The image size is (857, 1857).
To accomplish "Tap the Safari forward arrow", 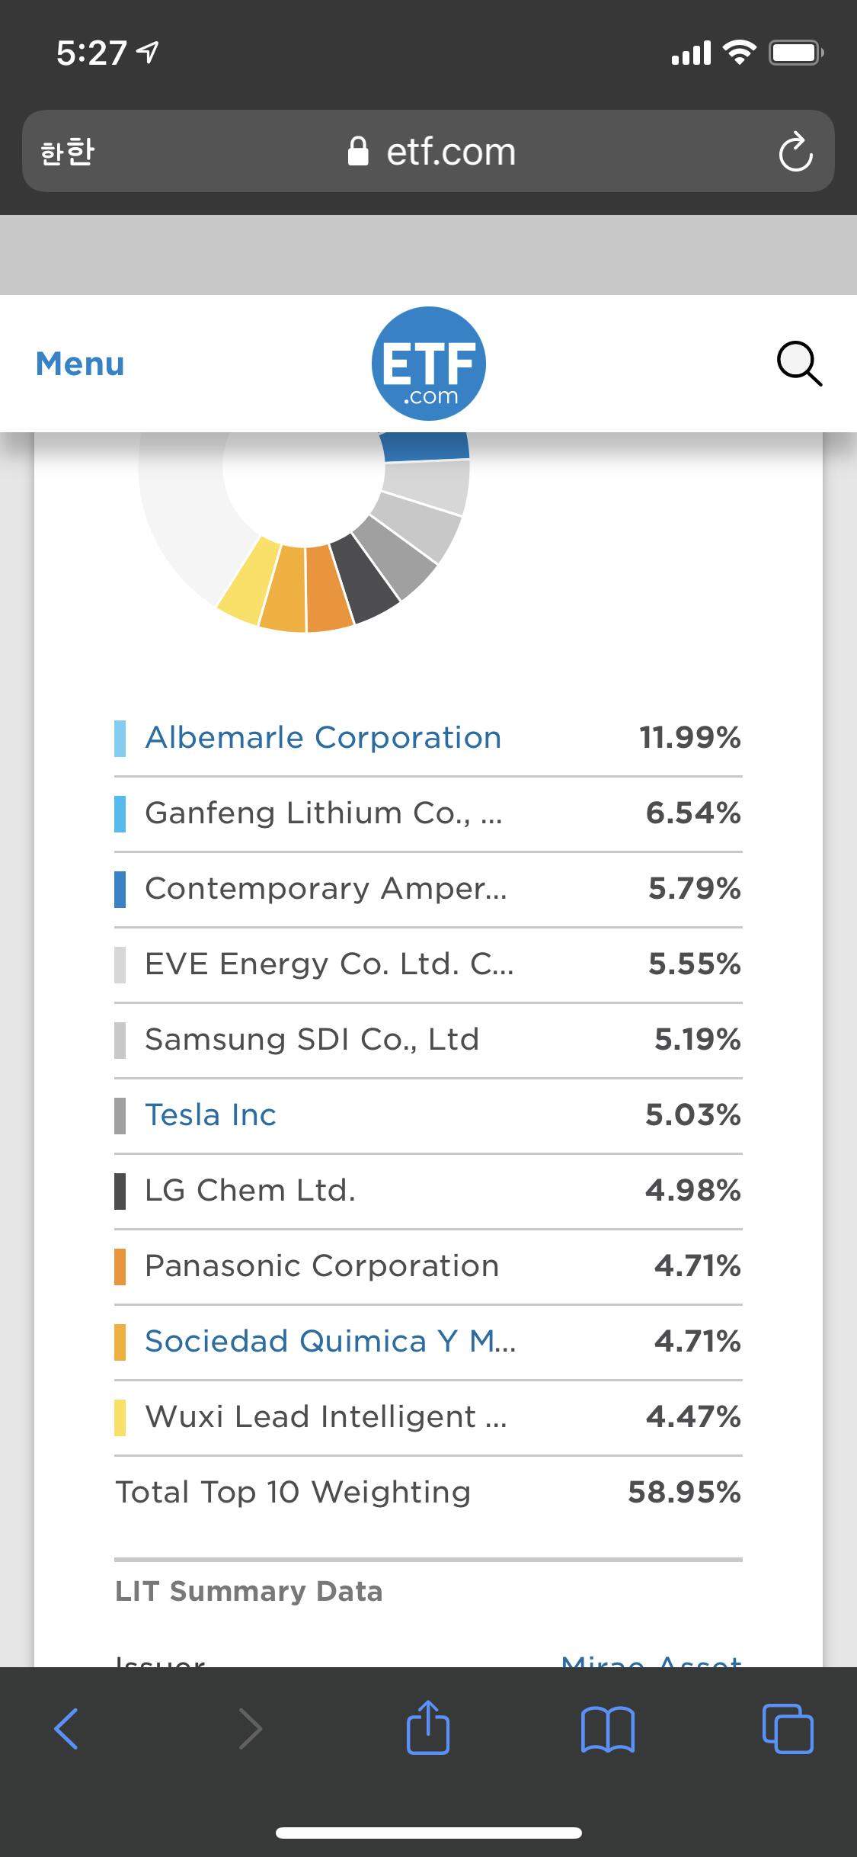I will (250, 1728).
